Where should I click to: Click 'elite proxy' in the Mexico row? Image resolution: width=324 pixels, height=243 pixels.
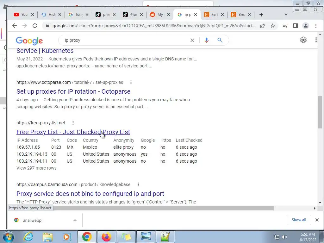[123, 147]
